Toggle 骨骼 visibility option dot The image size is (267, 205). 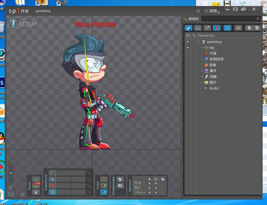tap(156, 183)
